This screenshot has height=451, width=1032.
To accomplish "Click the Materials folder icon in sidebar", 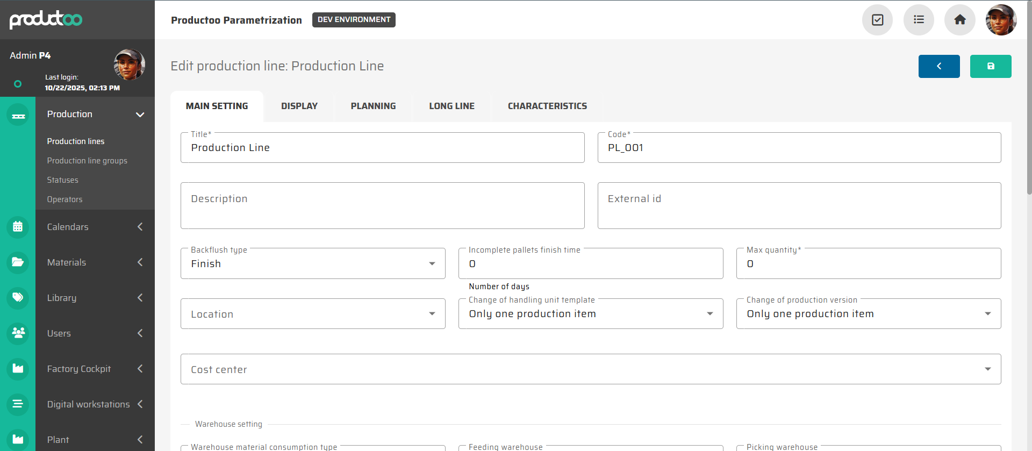I will pyautogui.click(x=18, y=262).
